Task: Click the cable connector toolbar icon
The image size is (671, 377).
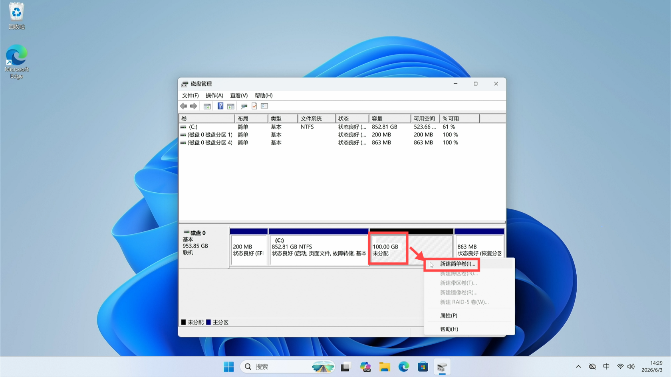Action: coord(244,106)
